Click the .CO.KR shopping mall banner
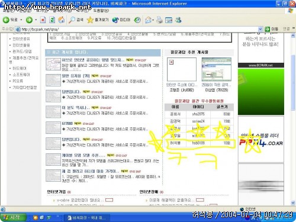The width and height of the screenshot is (296, 222). (x=261, y=139)
